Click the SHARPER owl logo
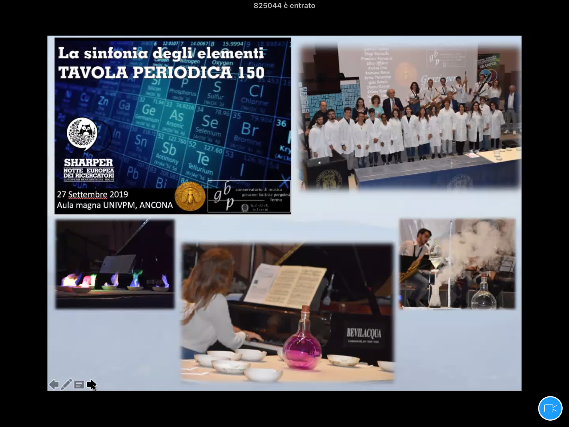This screenshot has height=427, width=569. pos(82,134)
